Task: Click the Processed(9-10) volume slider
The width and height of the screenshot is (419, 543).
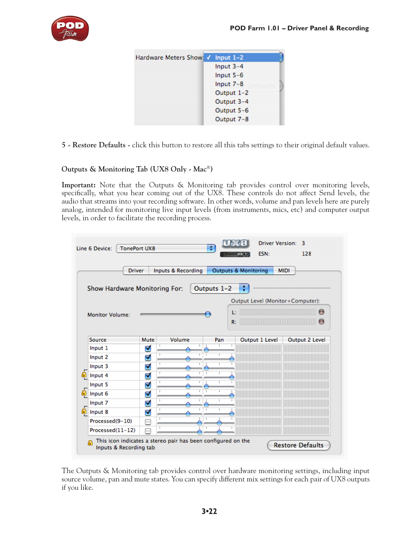Action: point(180,422)
